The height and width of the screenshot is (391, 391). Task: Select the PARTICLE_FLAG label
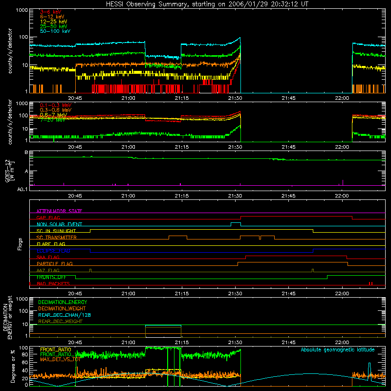[55, 263]
